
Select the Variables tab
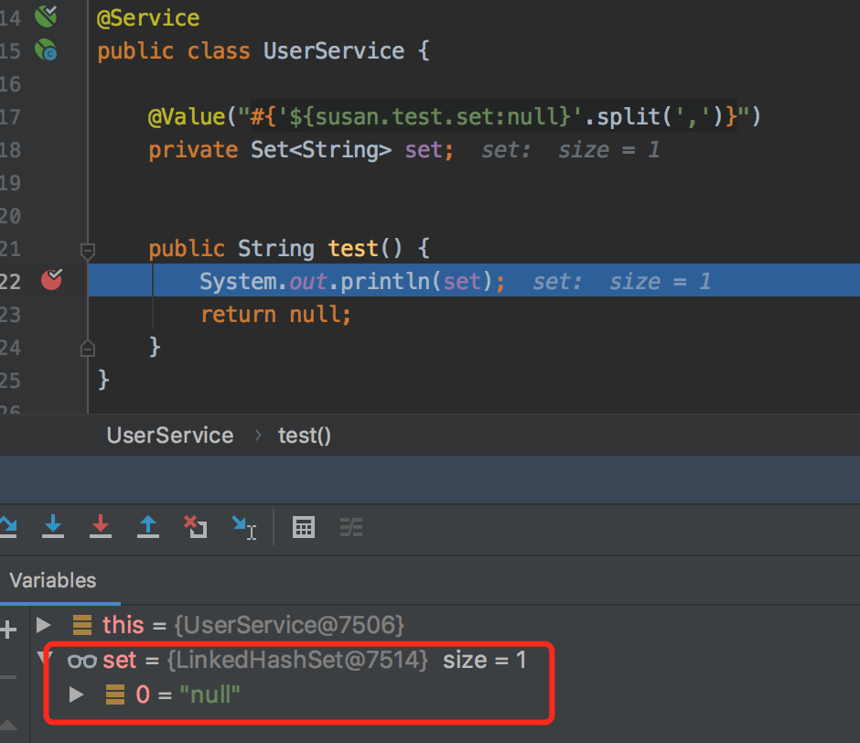[x=53, y=580]
